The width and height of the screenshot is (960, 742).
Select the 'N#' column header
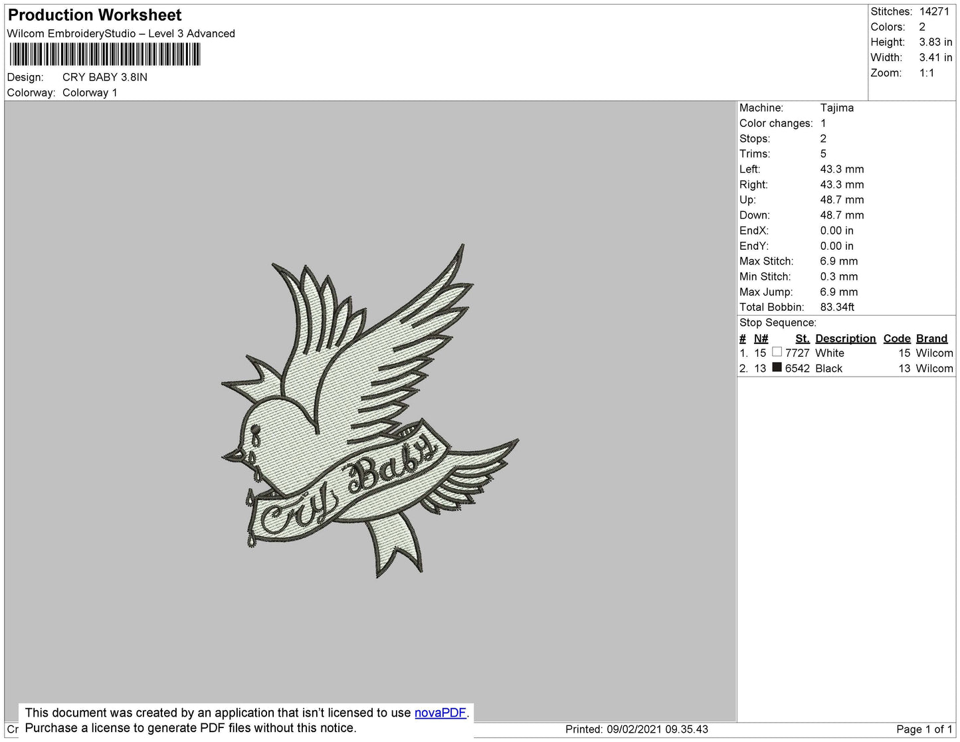(x=761, y=338)
